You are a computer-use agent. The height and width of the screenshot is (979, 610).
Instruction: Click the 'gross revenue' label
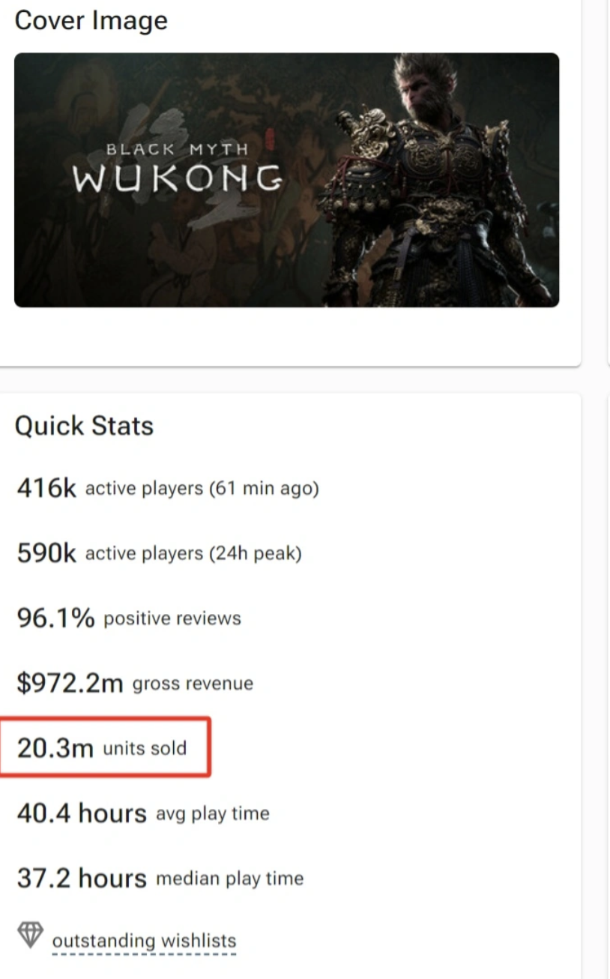click(193, 684)
